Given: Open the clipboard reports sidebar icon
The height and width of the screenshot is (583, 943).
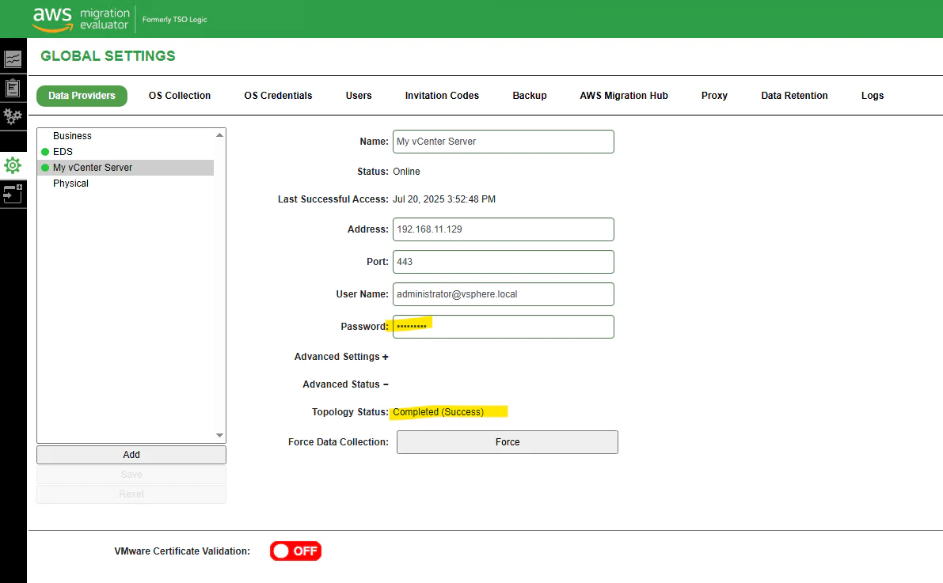Looking at the screenshot, I should click(x=13, y=88).
